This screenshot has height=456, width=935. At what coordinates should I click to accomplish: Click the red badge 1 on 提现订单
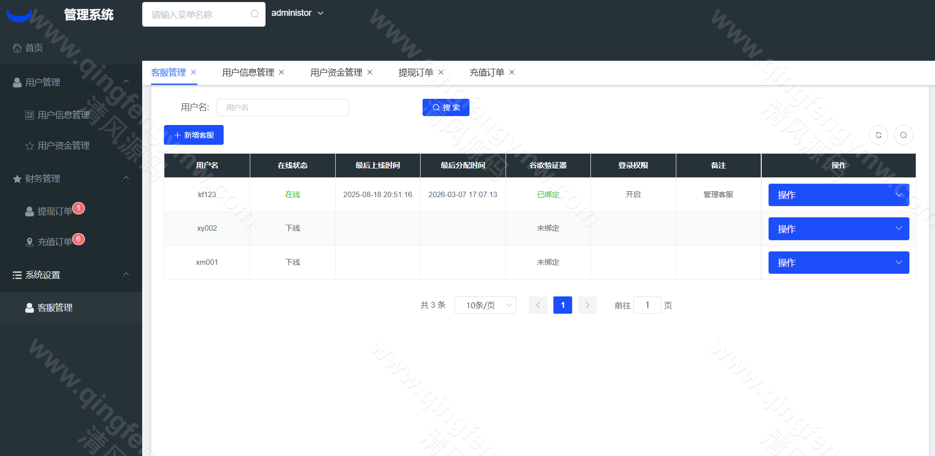point(78,208)
